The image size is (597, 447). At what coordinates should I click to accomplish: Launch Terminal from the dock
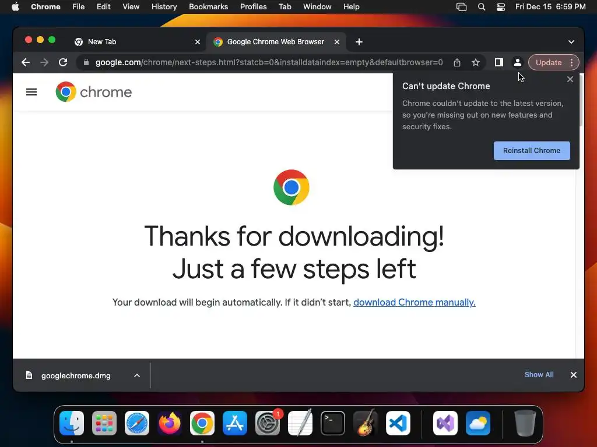(333, 423)
